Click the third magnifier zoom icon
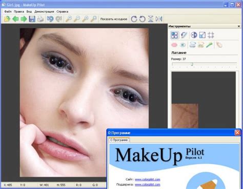The image size is (243, 189). pos(85,19)
